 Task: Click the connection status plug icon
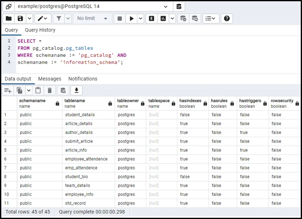tap(9, 6)
